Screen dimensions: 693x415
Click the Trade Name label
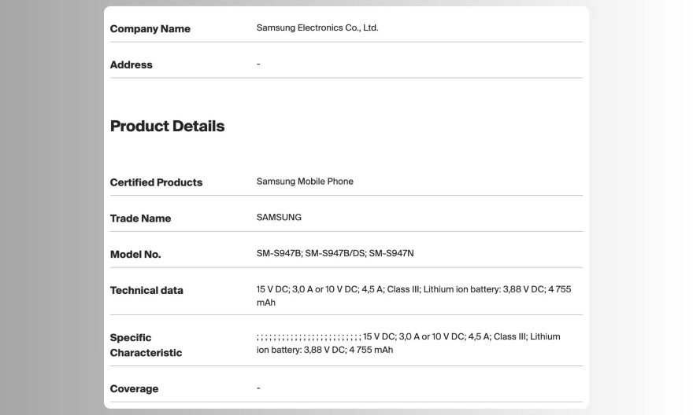(140, 219)
